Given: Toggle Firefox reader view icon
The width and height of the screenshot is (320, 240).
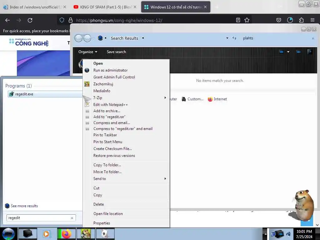Looking at the screenshot, I should [238, 20].
